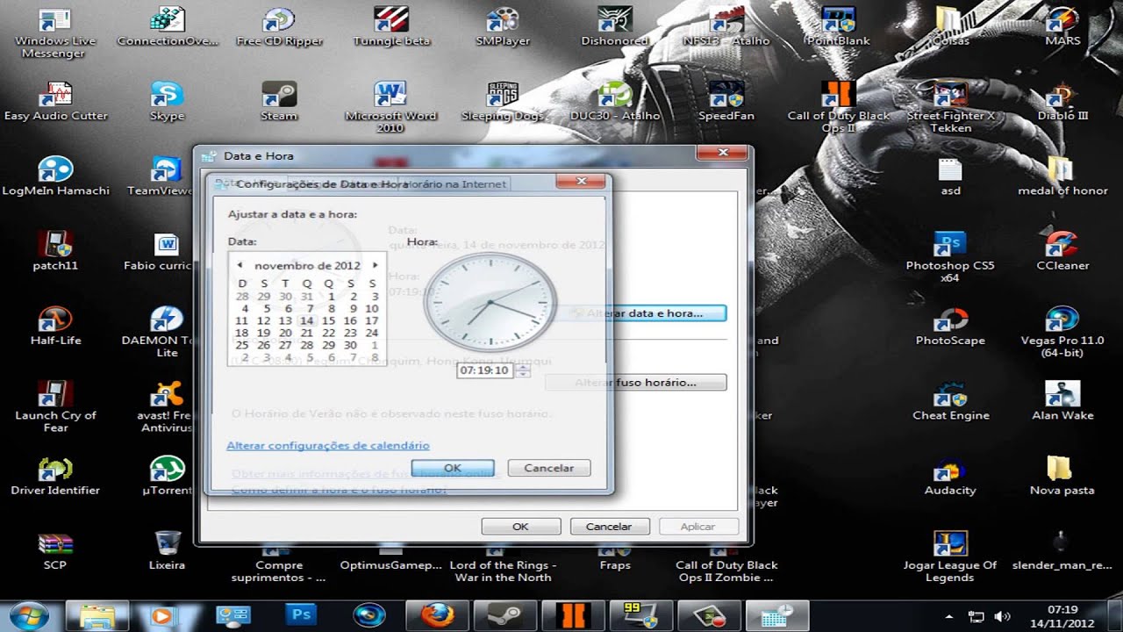The width and height of the screenshot is (1123, 632).
Task: Open Steam from the taskbar
Action: click(x=504, y=615)
